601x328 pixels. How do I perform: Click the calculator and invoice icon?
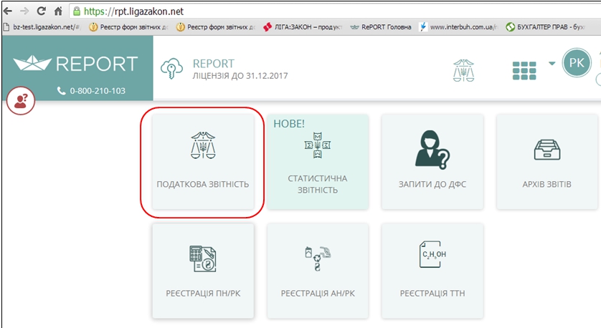click(x=203, y=259)
